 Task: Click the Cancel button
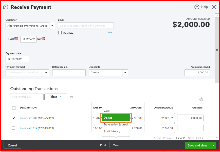click(12, 145)
